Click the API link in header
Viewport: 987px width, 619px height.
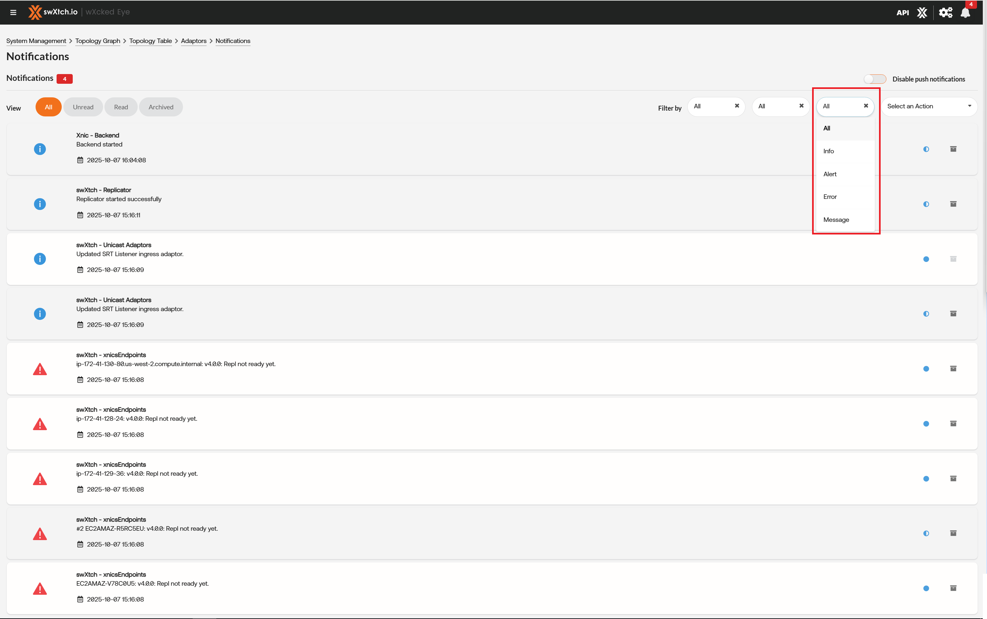(x=902, y=13)
